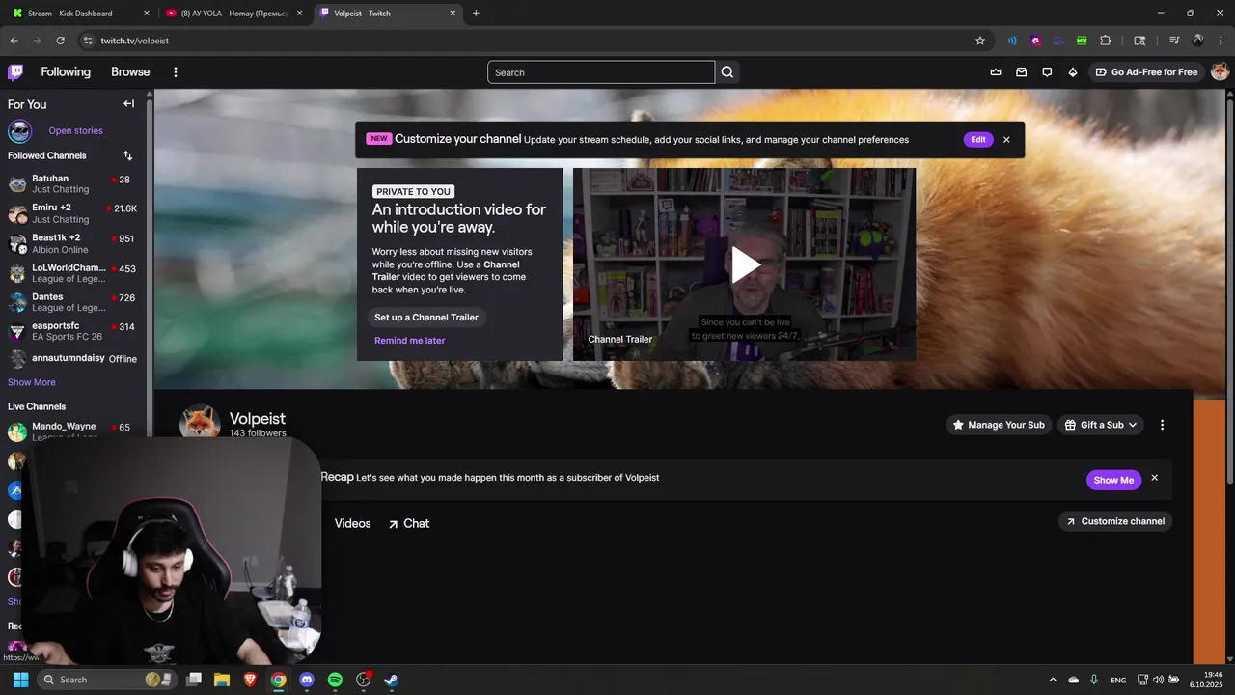Open Chrome's three-dot menu
Screen dimensions: 1235x695
(1221, 41)
